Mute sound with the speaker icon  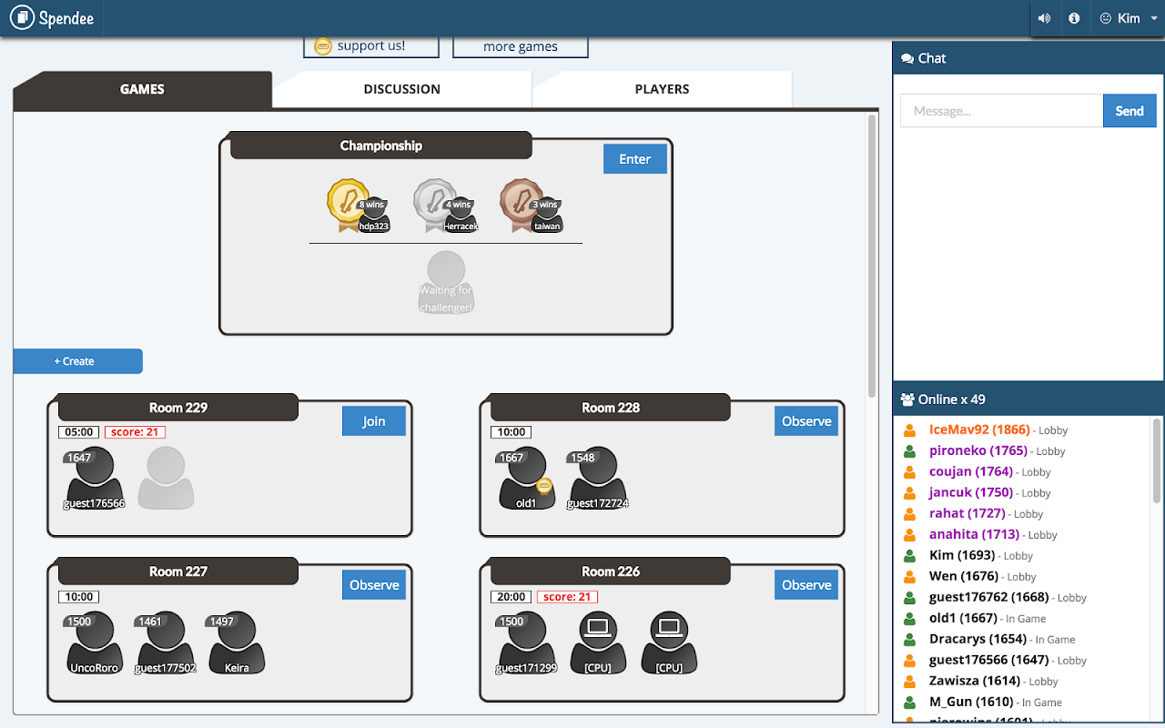[1044, 18]
